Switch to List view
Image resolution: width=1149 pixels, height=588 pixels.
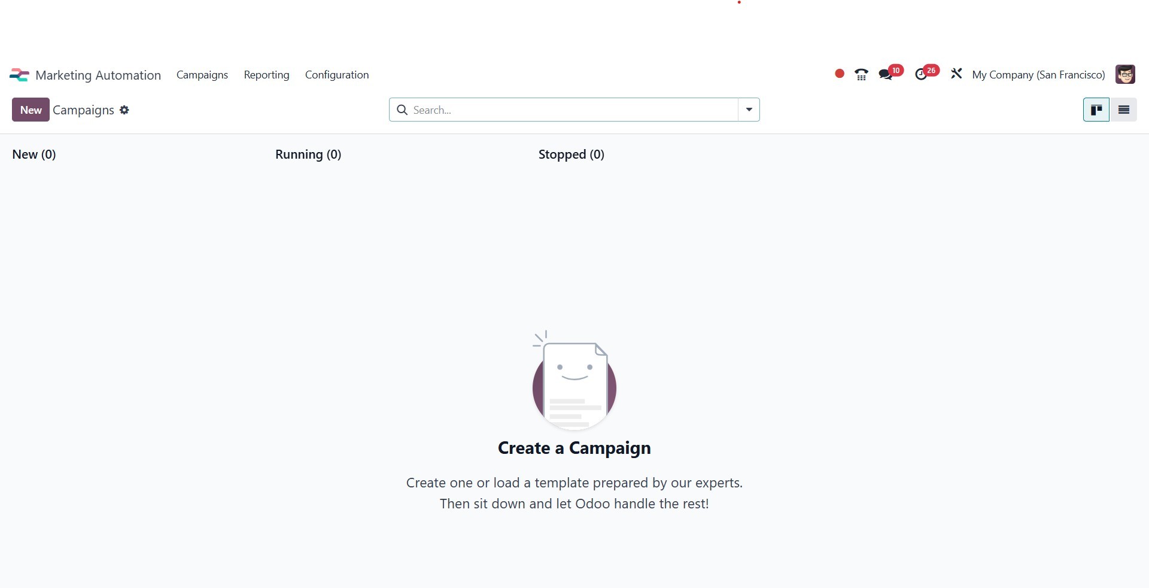[x=1123, y=110]
